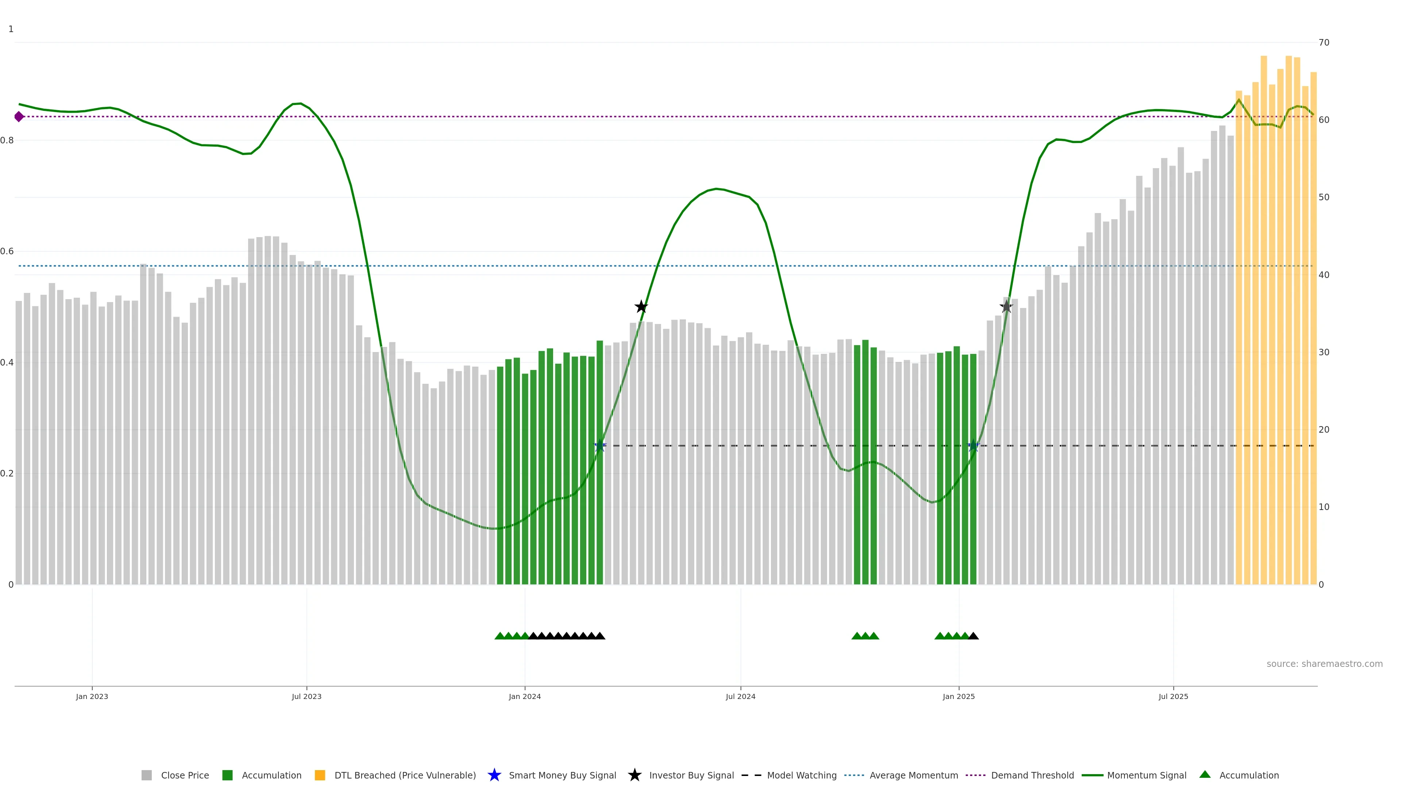Viewport: 1401px width, 788px height.
Task: Click the green triangle legend icon
Action: [x=1205, y=775]
